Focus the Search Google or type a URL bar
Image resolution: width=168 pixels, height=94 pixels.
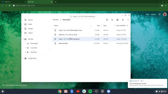tap(86, 5)
